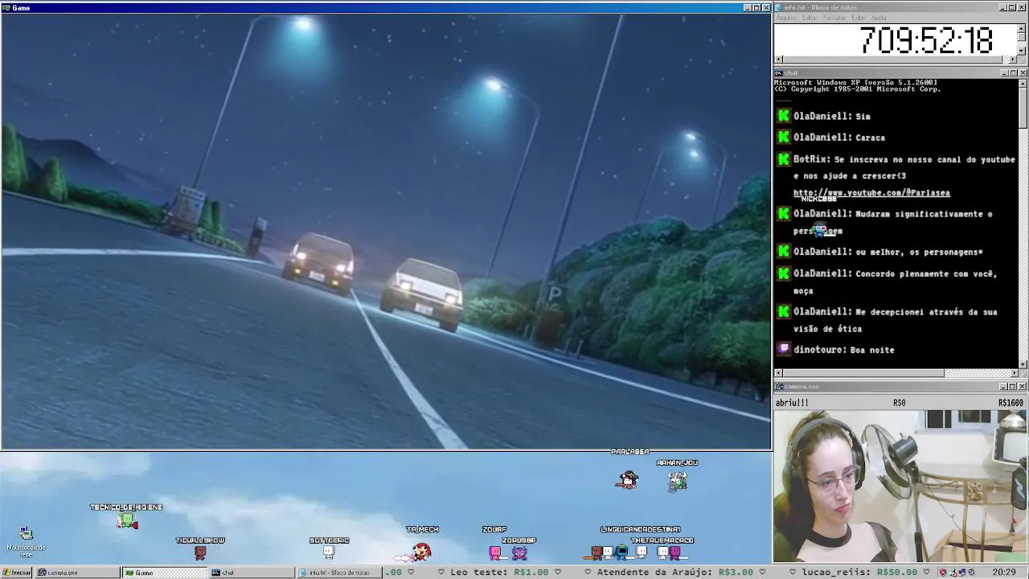Maximize the Game window
1029x579 pixels.
coord(756,7)
